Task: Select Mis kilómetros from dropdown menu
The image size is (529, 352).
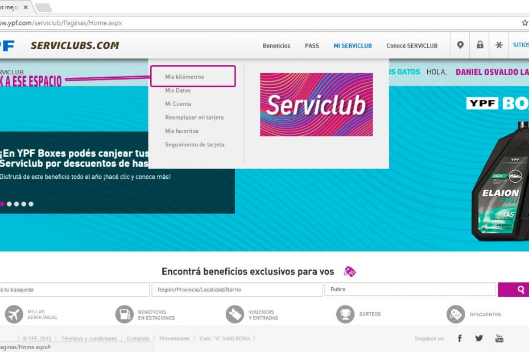Action: (184, 77)
